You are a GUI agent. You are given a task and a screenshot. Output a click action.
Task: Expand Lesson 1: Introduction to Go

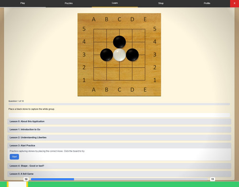tap(119, 129)
